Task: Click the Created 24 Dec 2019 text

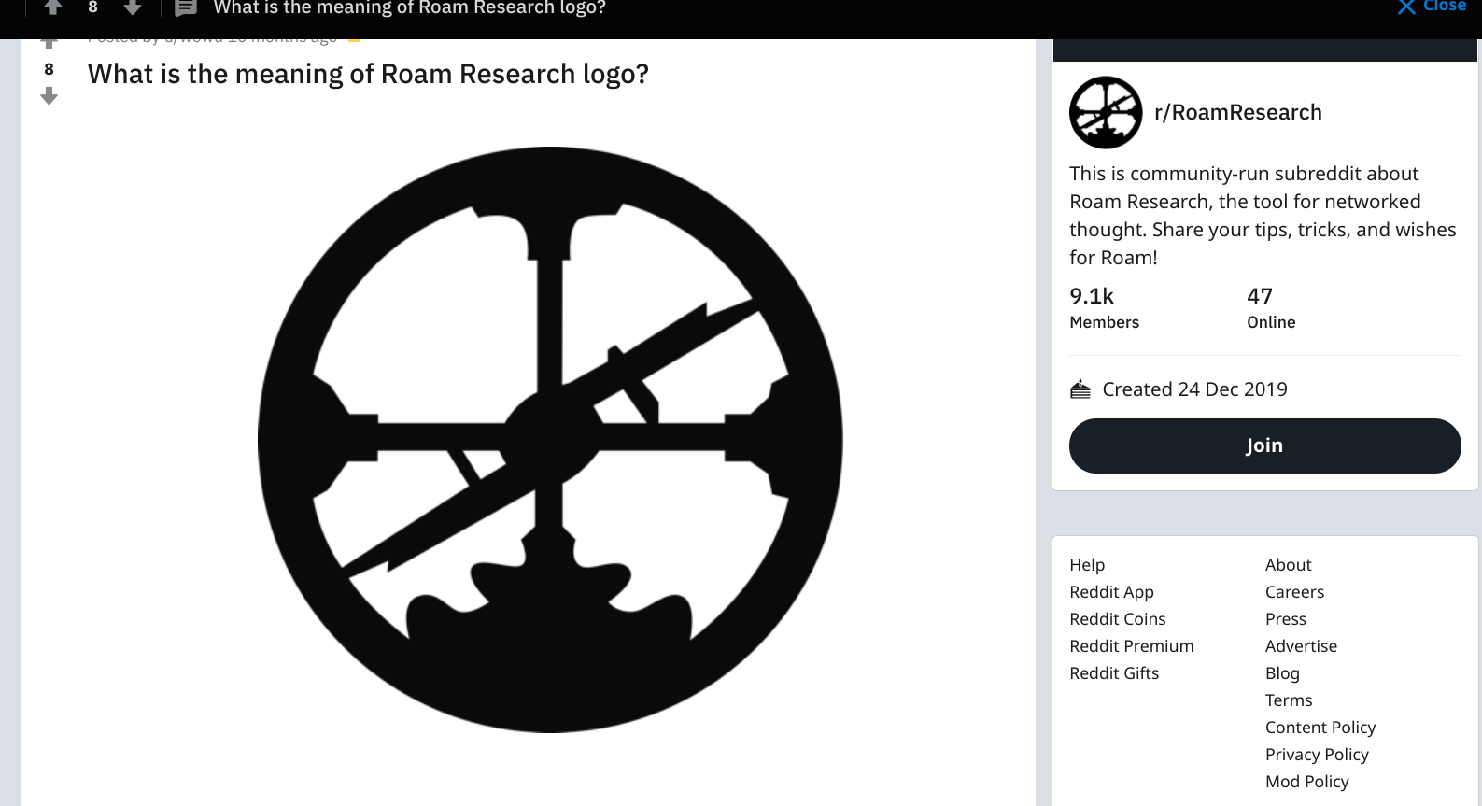Action: coord(1194,389)
